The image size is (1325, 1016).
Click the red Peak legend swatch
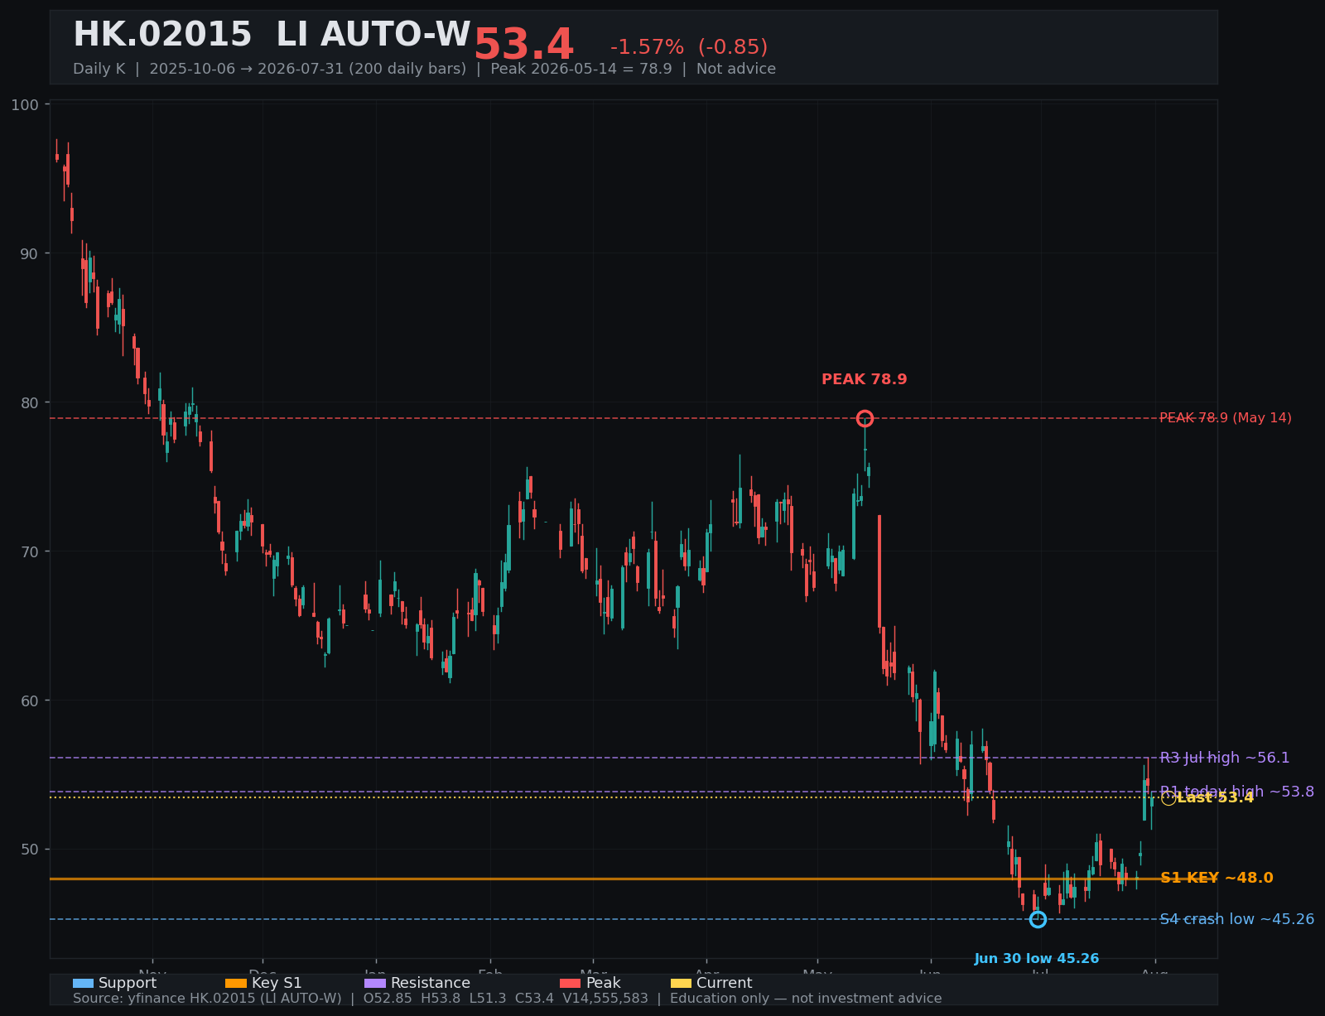click(x=571, y=983)
